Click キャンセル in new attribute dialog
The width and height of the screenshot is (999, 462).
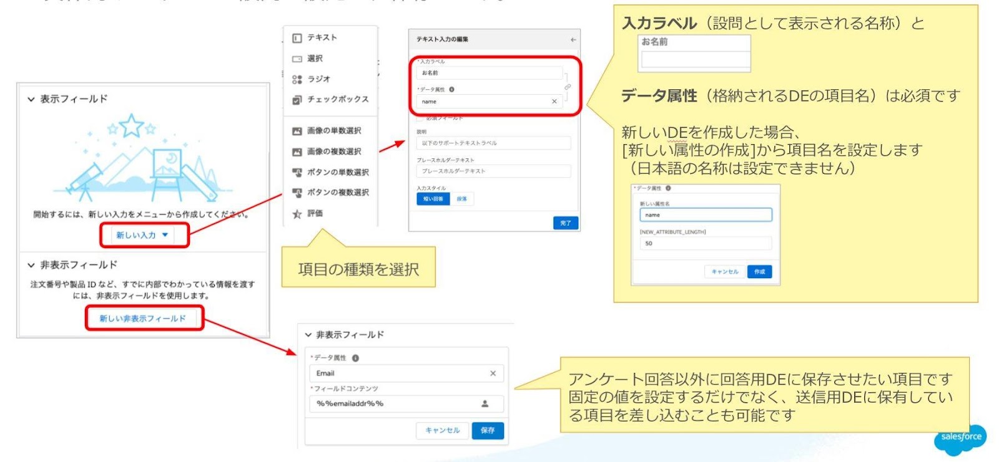pos(726,272)
